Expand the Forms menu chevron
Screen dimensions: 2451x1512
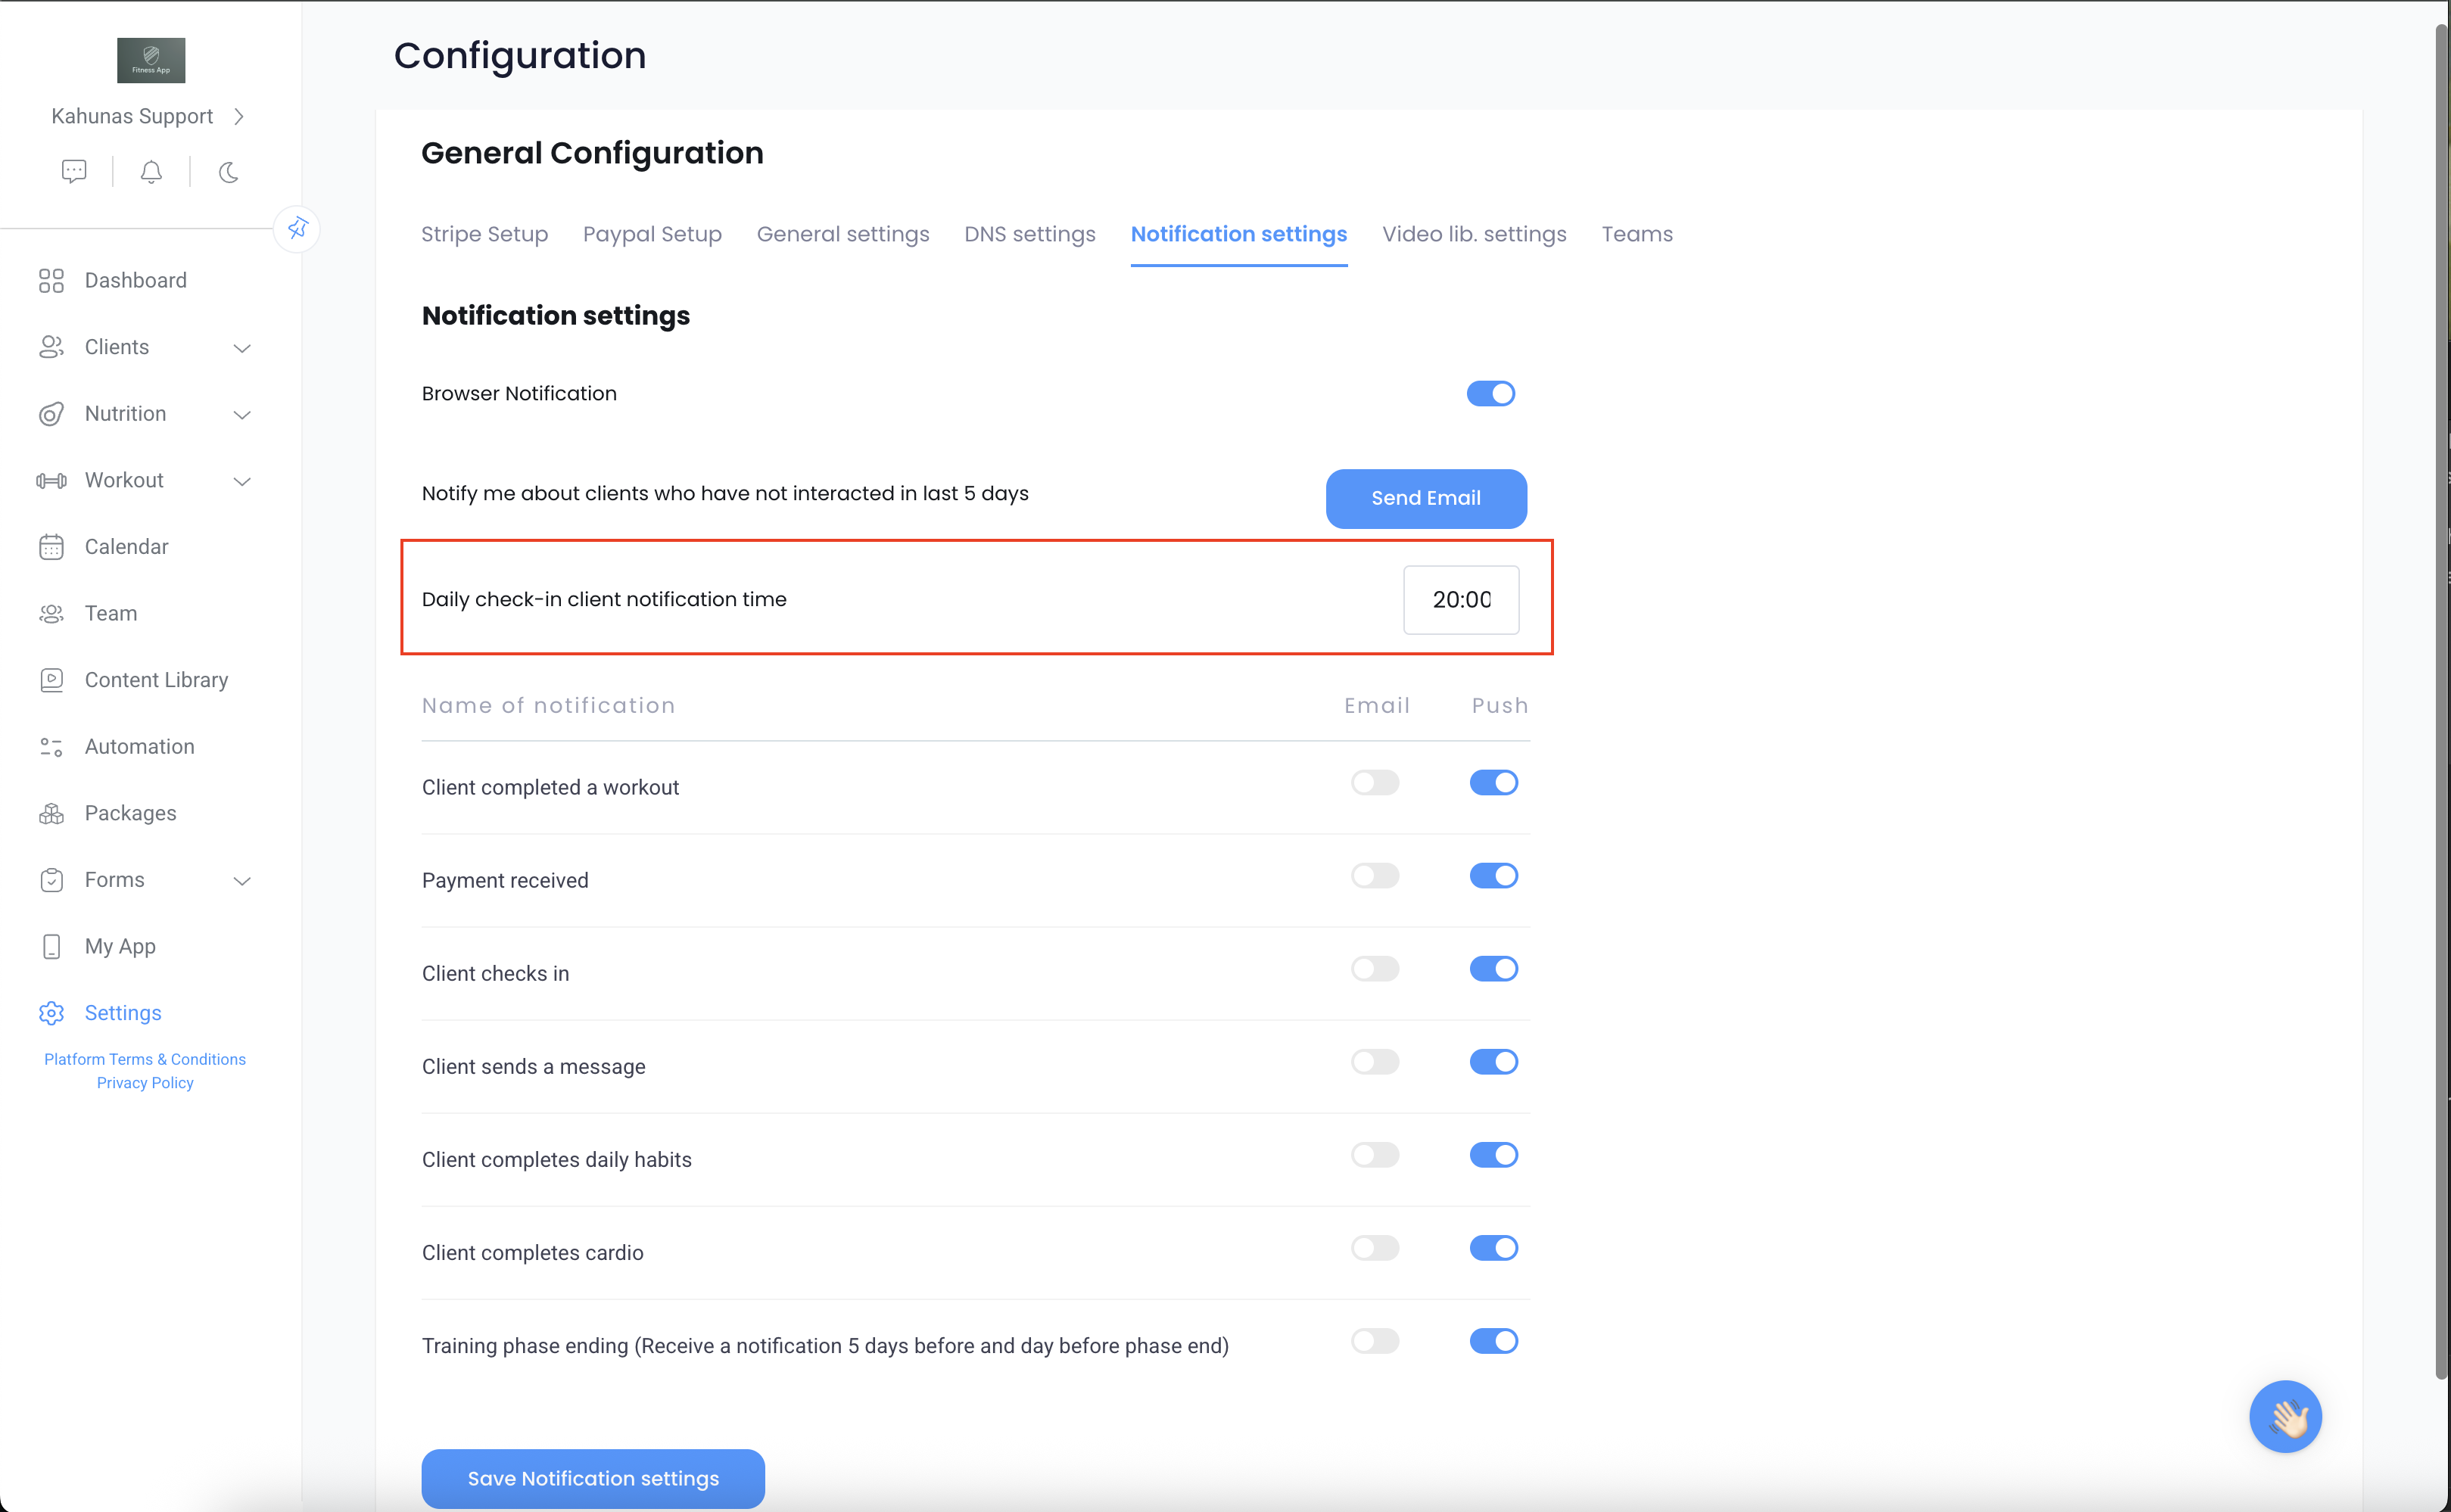point(242,881)
